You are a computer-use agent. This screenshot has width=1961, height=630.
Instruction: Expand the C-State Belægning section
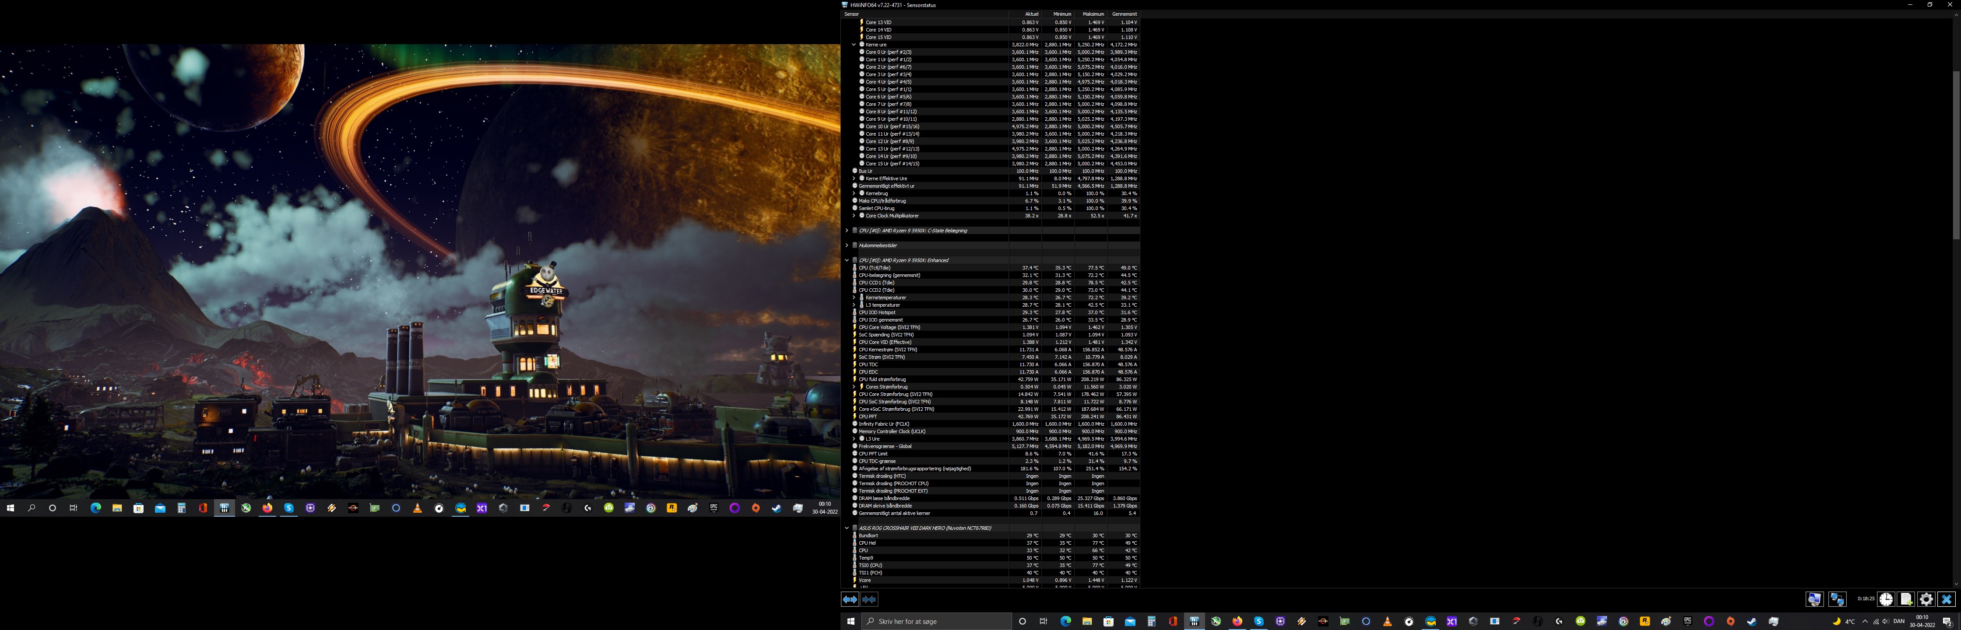(x=847, y=231)
